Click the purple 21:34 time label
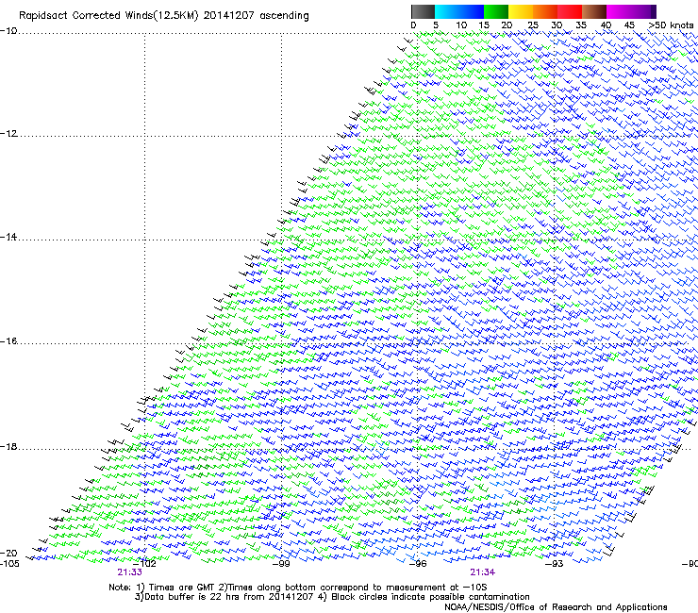The height and width of the screenshot is (613, 698). (x=483, y=572)
